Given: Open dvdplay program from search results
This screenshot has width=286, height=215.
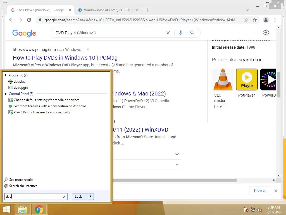Looking at the screenshot, I should pyautogui.click(x=17, y=81).
